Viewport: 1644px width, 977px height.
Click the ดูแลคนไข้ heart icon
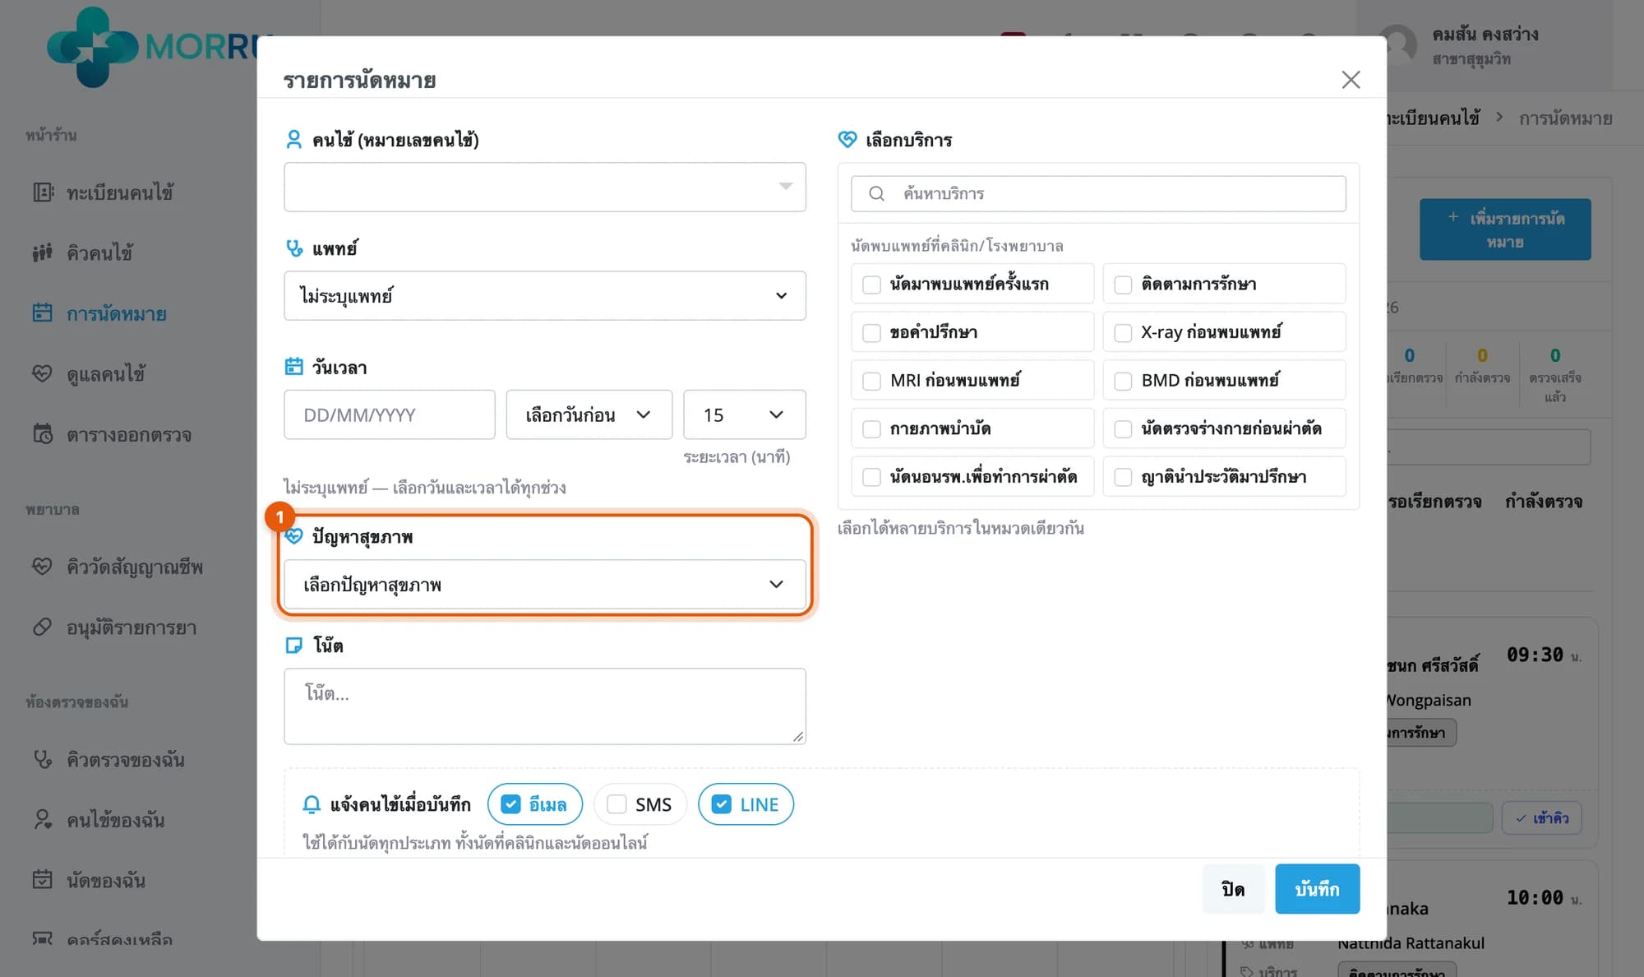43,373
